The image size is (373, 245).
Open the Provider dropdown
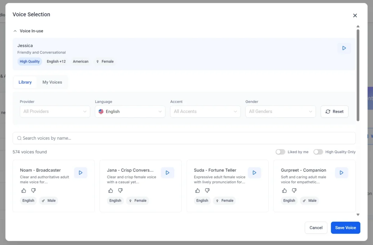55,111
